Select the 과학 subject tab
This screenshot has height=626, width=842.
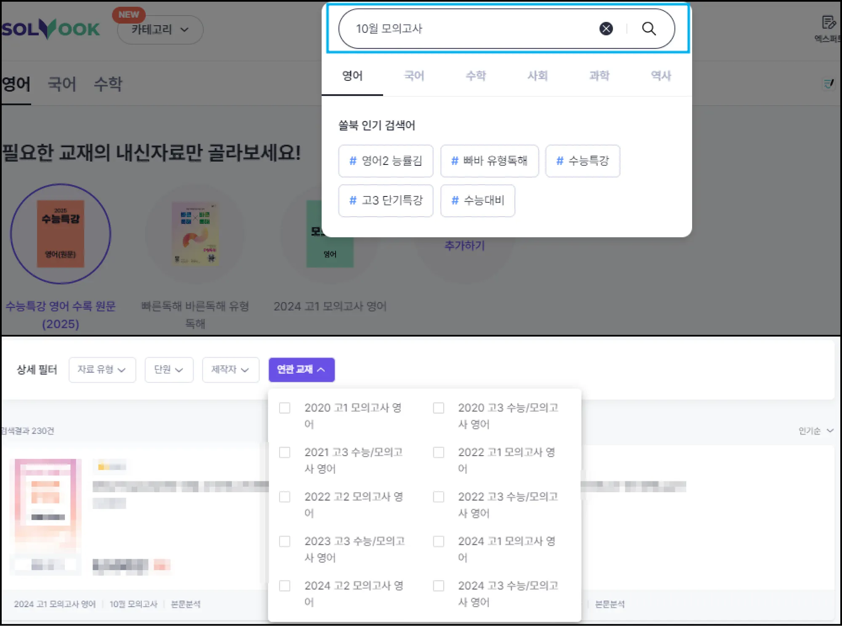click(x=599, y=76)
